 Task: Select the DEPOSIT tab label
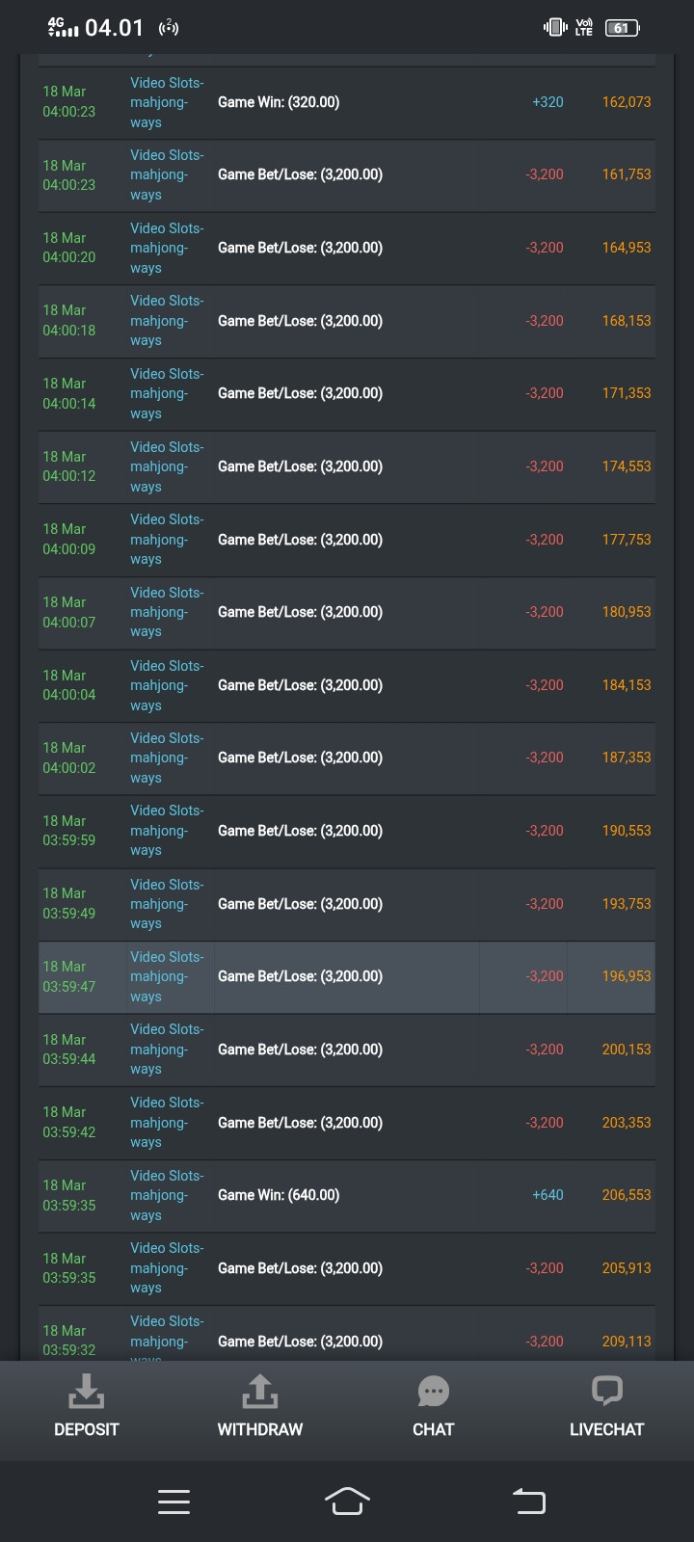pyautogui.click(x=86, y=1429)
